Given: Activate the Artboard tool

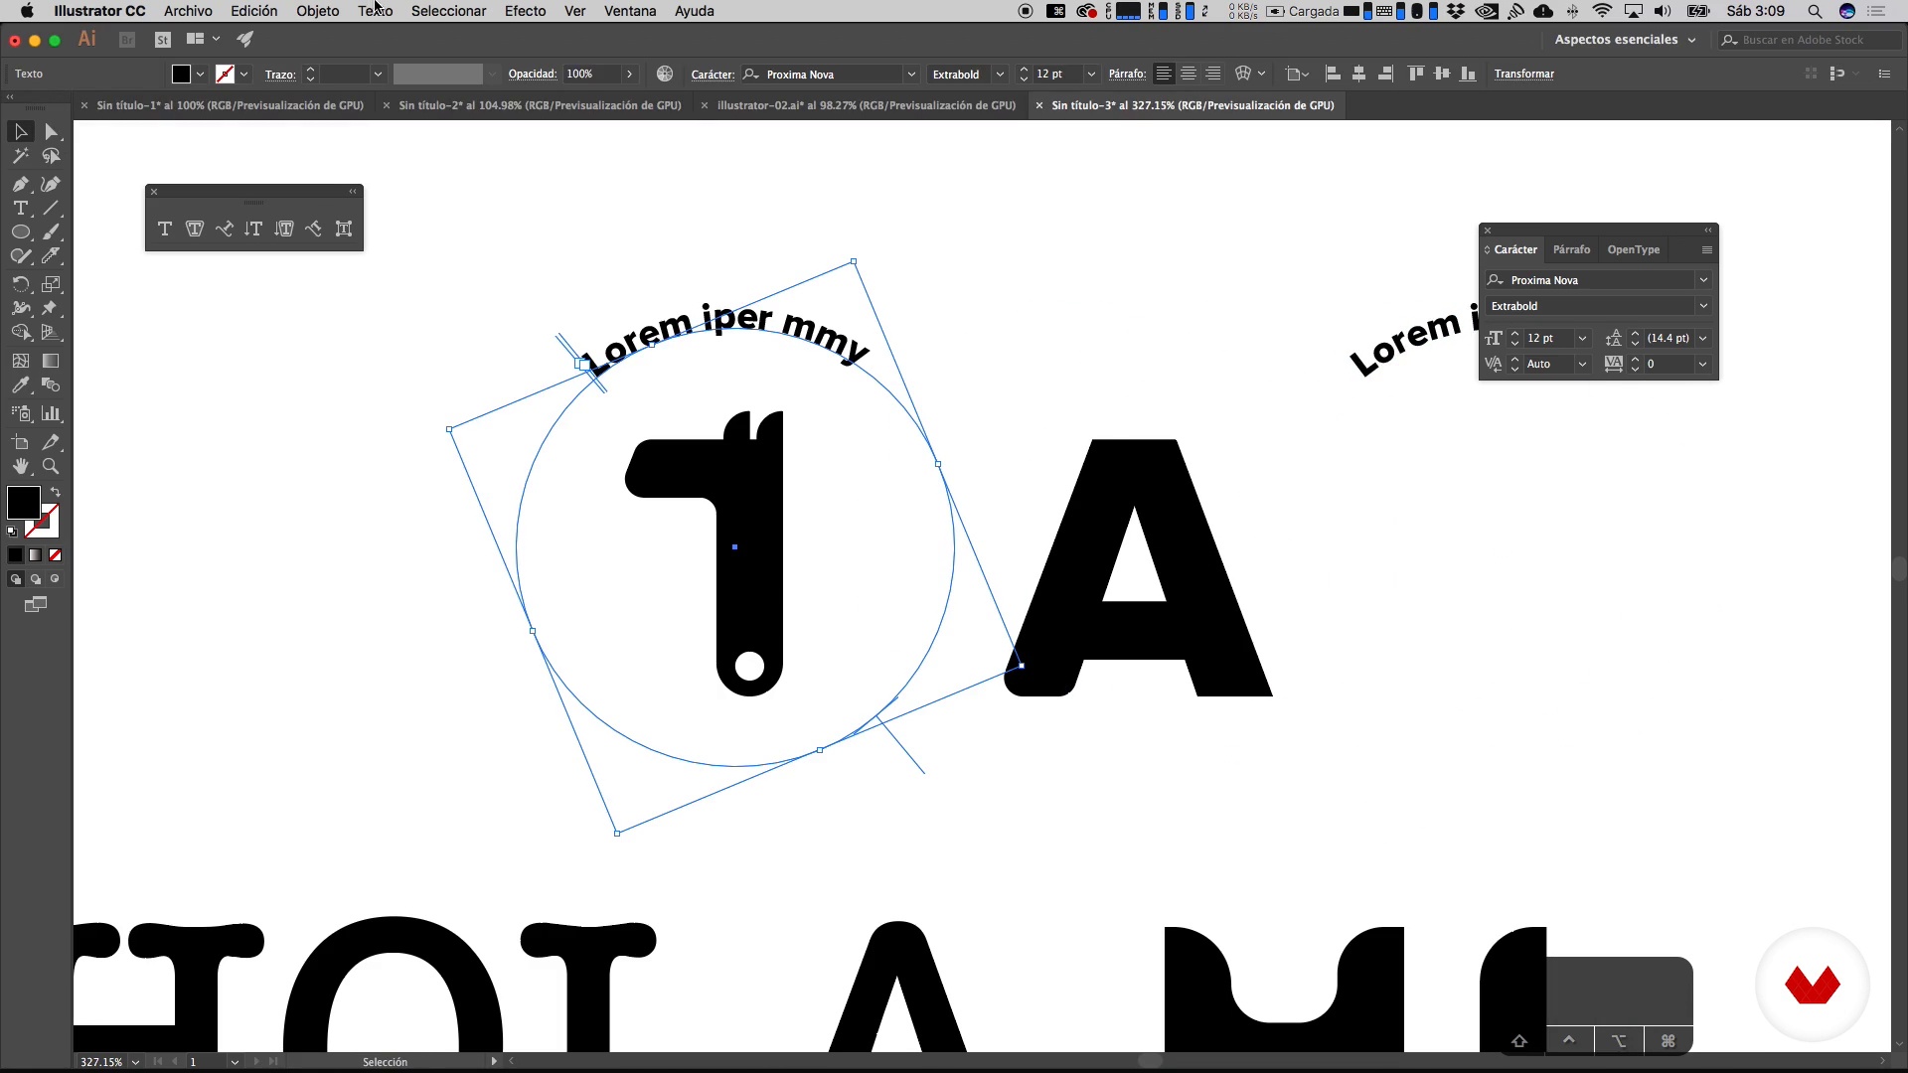Looking at the screenshot, I should [21, 442].
